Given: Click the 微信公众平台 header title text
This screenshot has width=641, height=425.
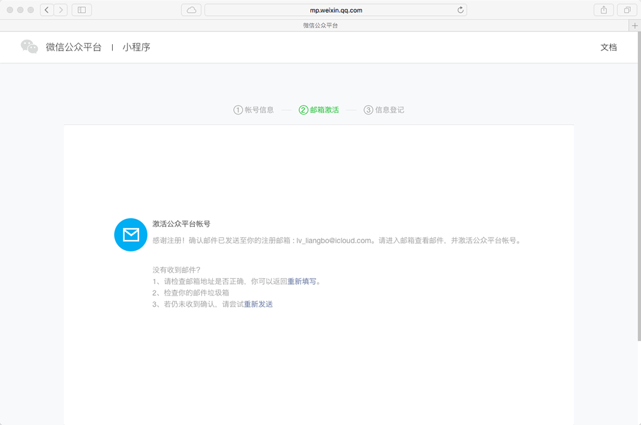Looking at the screenshot, I should [73, 47].
